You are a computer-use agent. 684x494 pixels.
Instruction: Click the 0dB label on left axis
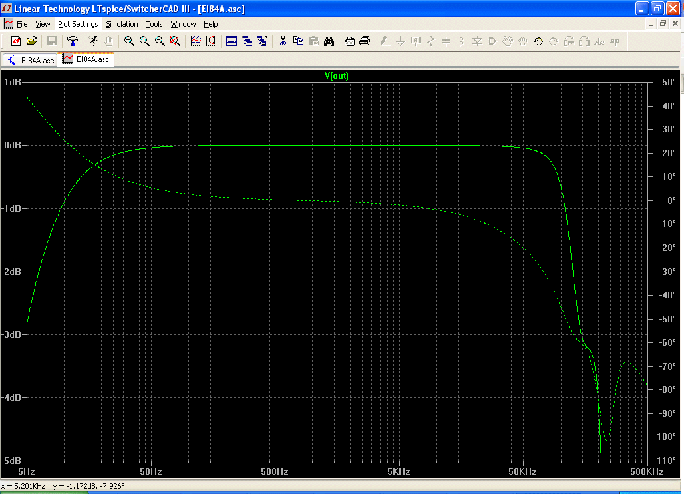[12, 145]
